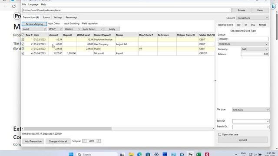The width and height of the screenshot is (278, 156).
Task: Uncheck the row 1 Bookstore Invoice checkbox
Action: (x=23, y=39)
